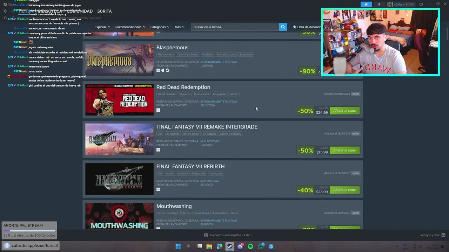
Task: Click the Mouthwashing capsule image
Action: 119,216
